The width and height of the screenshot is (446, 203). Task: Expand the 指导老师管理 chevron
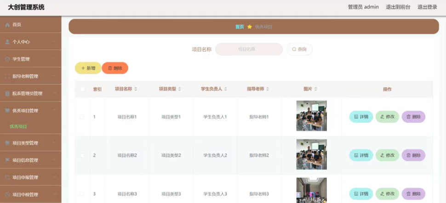(54, 76)
